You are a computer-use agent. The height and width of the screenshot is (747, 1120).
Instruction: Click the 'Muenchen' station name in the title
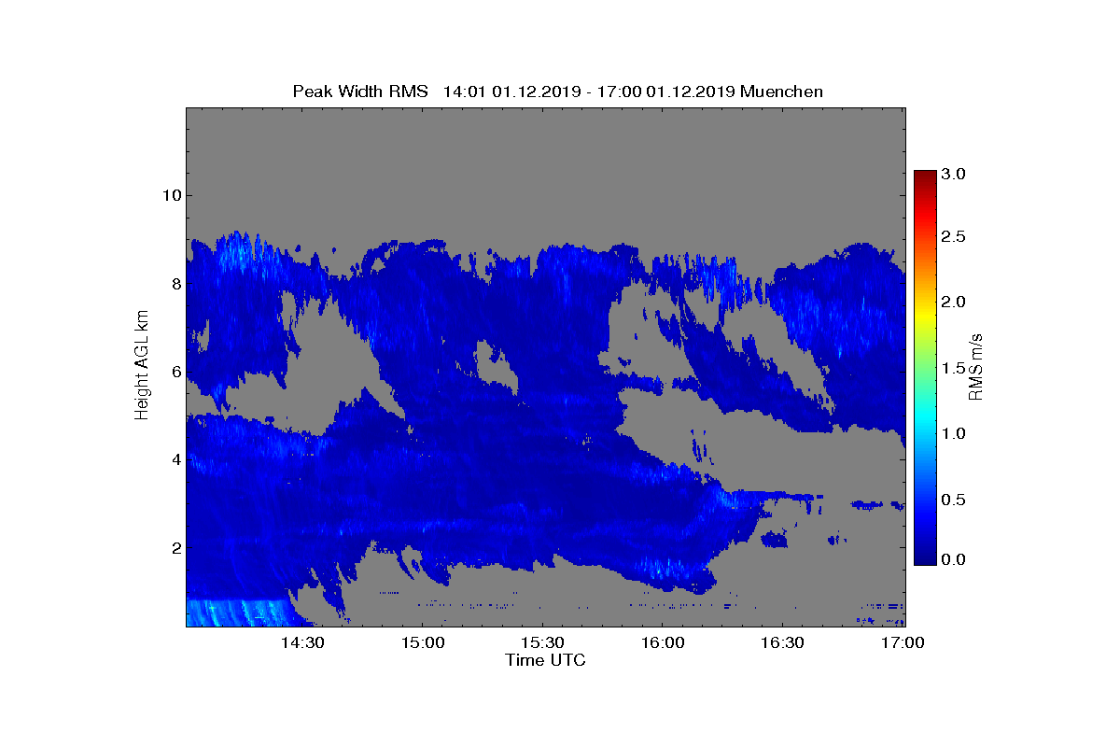[x=782, y=92]
